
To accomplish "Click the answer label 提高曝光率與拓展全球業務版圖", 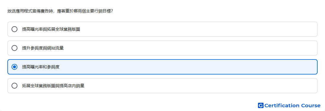I will (x=51, y=29).
